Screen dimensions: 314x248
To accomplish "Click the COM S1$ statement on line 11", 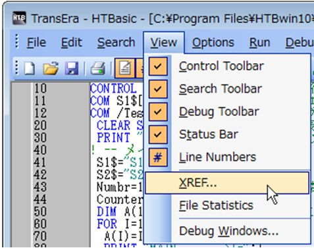I will point(117,101).
